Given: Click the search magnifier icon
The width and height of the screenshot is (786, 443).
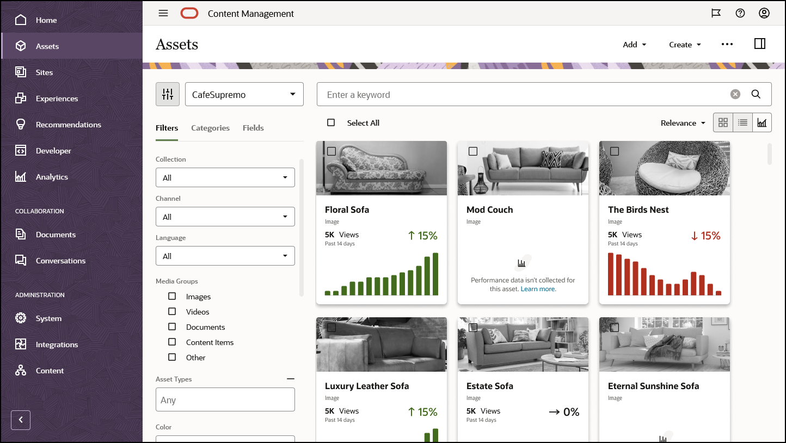Looking at the screenshot, I should tap(756, 94).
